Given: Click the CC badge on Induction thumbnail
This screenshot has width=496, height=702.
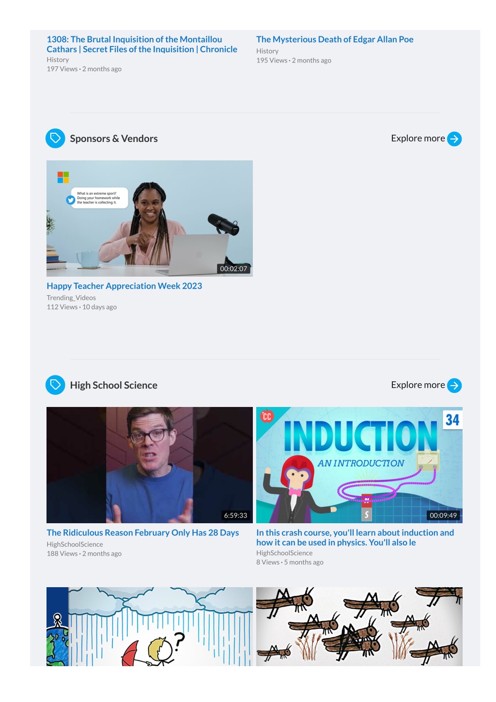Looking at the screenshot, I should [x=267, y=416].
